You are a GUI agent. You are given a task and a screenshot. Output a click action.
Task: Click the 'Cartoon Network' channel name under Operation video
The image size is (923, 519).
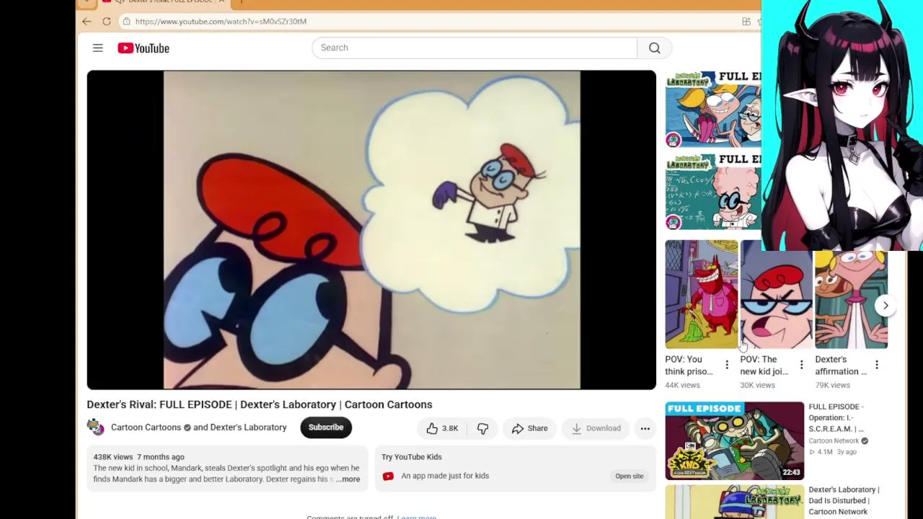pos(834,441)
